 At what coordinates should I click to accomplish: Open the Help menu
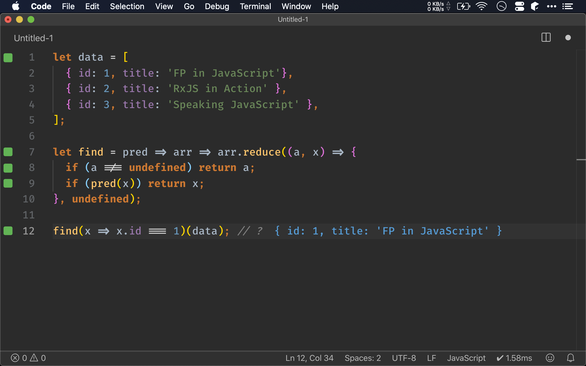tap(330, 6)
